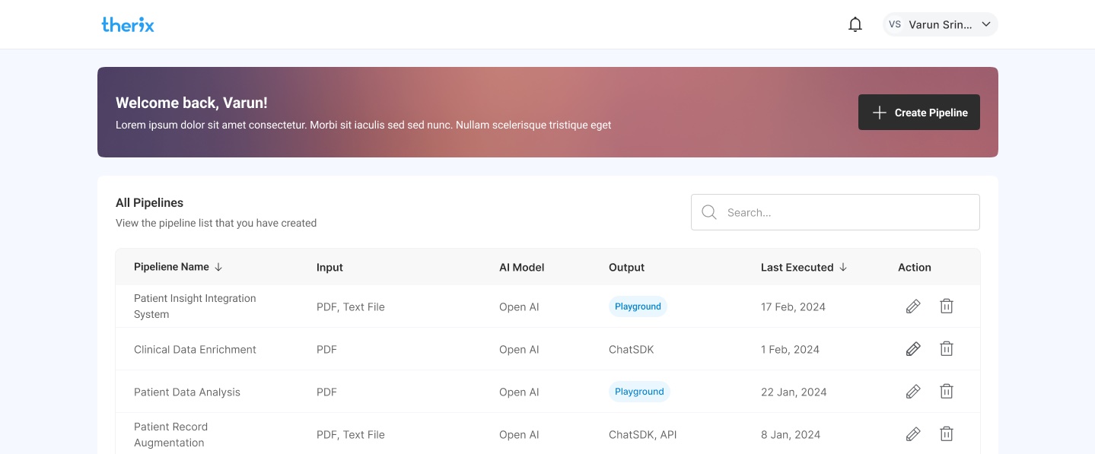Expand the Varun Srin... user menu

tap(986, 24)
